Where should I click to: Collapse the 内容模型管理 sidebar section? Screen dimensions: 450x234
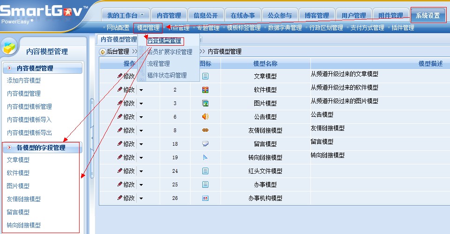pos(9,69)
